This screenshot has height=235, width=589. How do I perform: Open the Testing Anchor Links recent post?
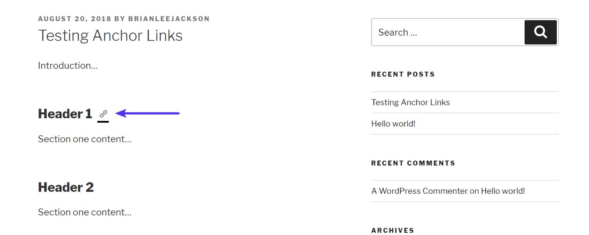point(410,102)
